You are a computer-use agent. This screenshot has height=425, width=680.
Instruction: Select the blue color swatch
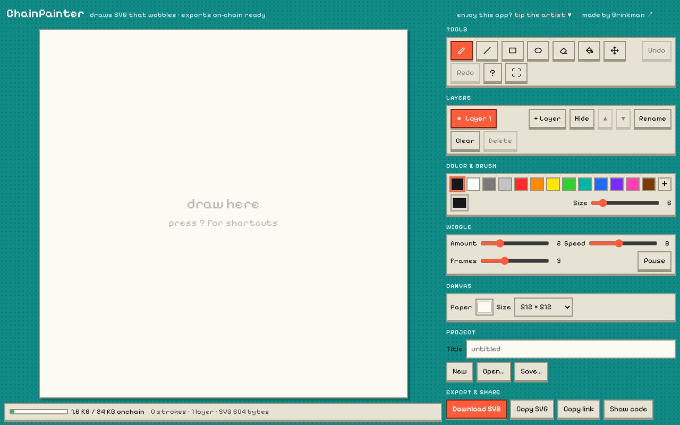tap(601, 184)
